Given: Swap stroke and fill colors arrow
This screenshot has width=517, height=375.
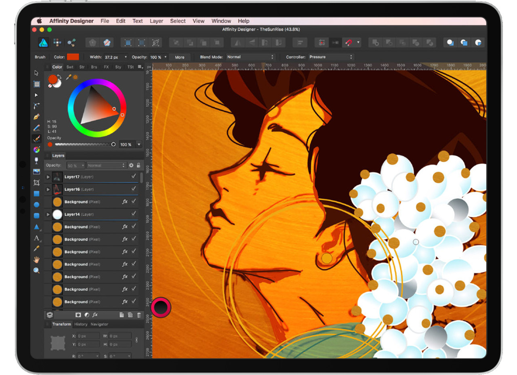Looking at the screenshot, I should tap(60, 76).
